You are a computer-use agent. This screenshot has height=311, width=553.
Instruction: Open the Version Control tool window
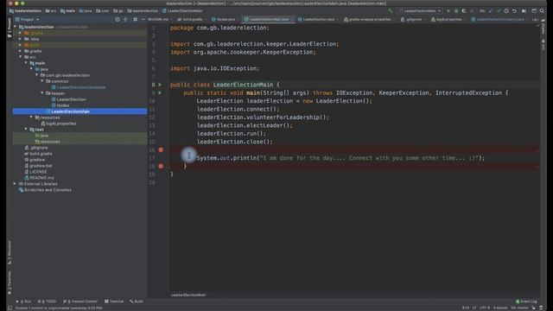coord(80,301)
